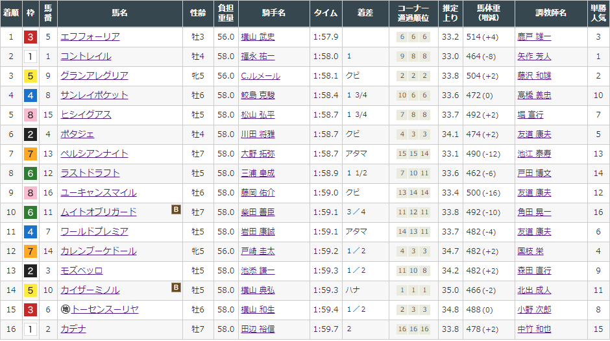The height and width of the screenshot is (341, 610).
Task: Click green frame badge 6 beside ムイトオブリガード
Action: pyautogui.click(x=30, y=212)
